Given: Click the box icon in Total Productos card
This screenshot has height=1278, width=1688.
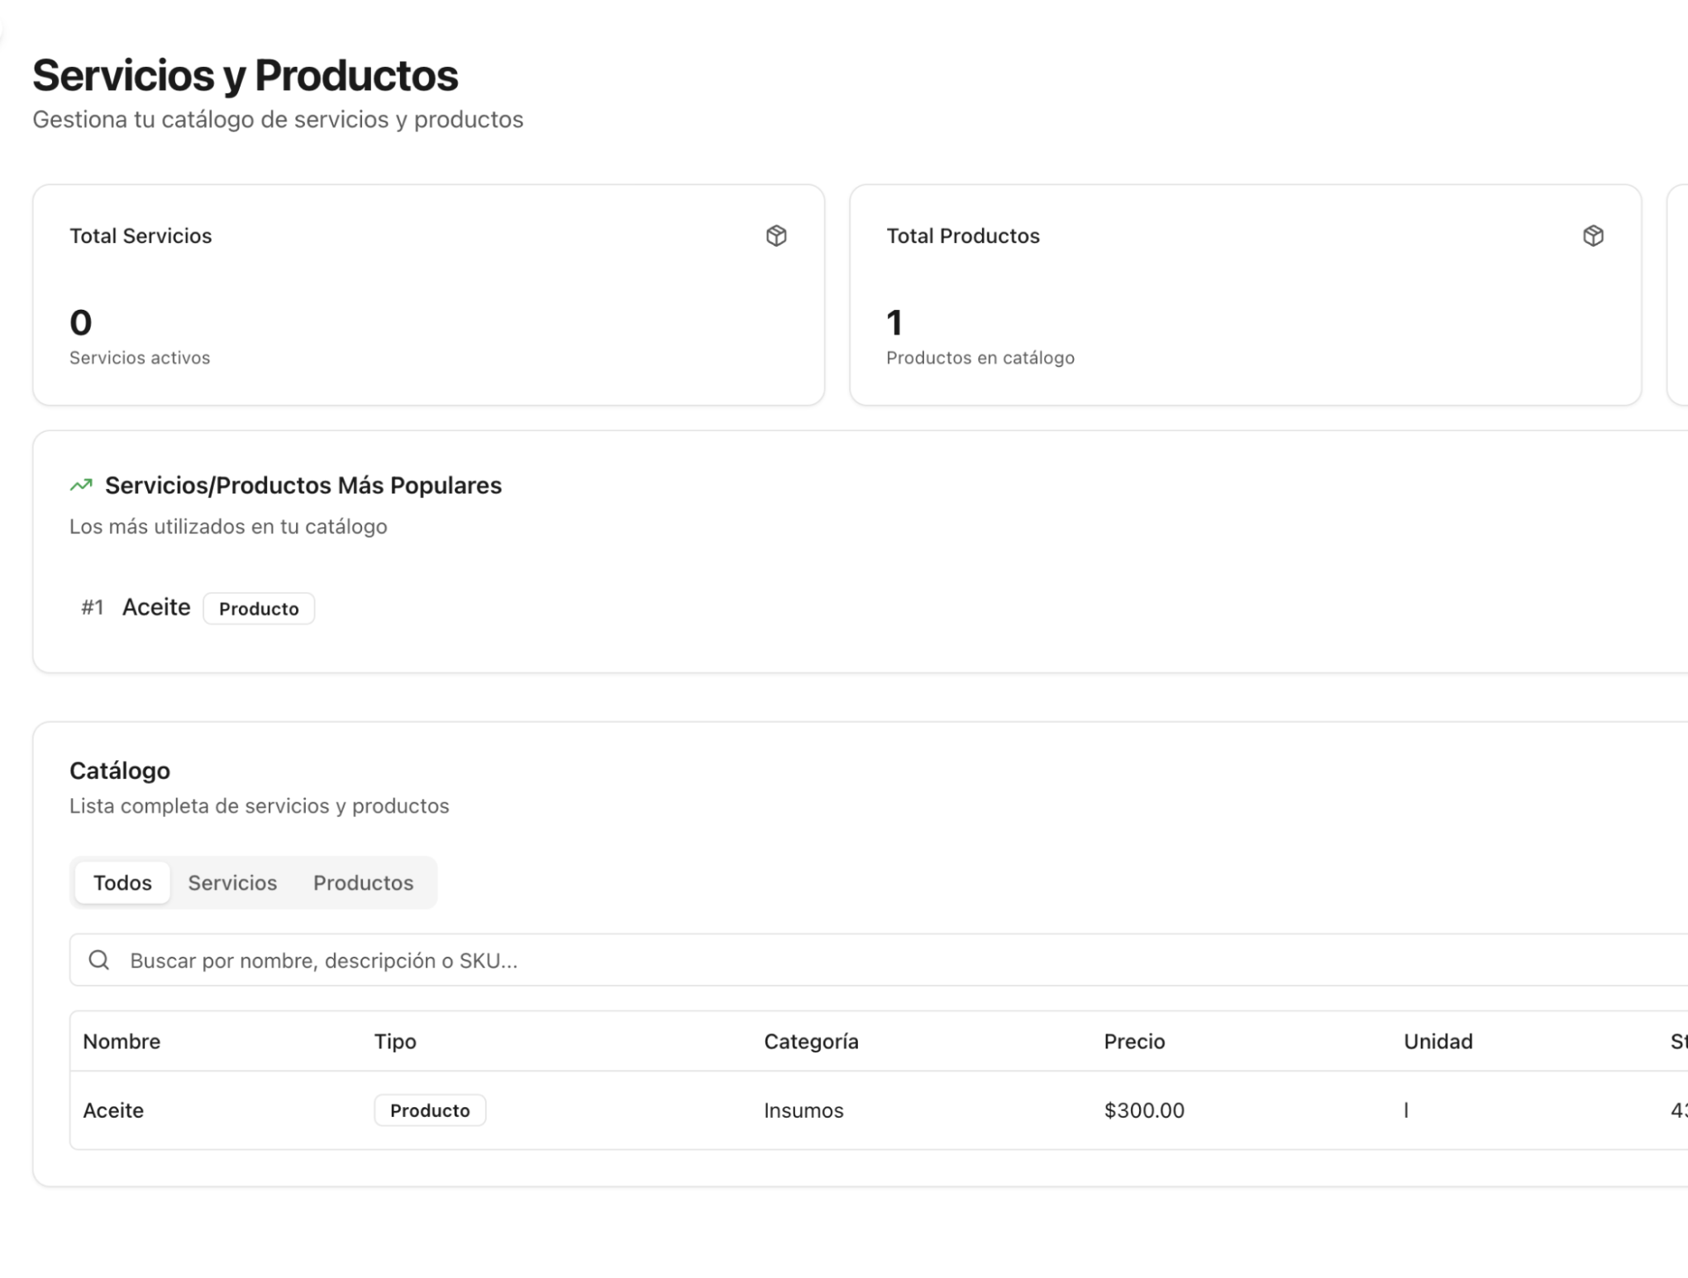Looking at the screenshot, I should 1592,236.
